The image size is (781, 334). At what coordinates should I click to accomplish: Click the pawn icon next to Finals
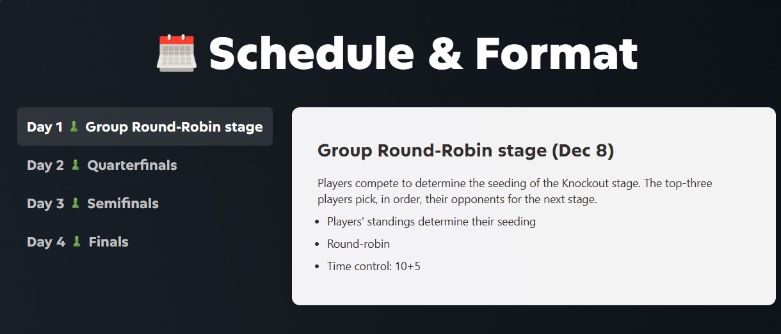[77, 241]
